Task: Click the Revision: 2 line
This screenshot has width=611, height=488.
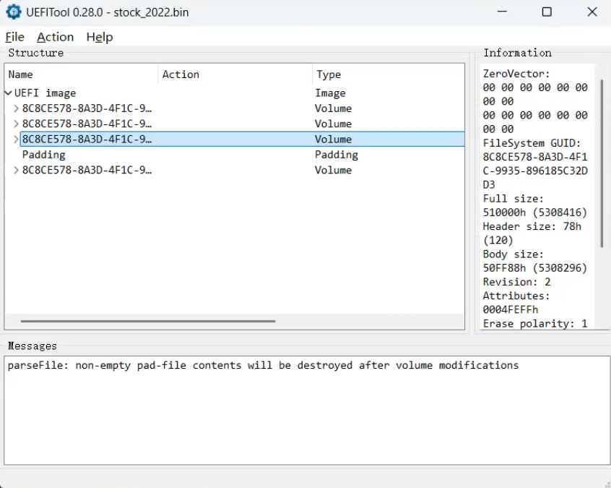Action: (516, 282)
